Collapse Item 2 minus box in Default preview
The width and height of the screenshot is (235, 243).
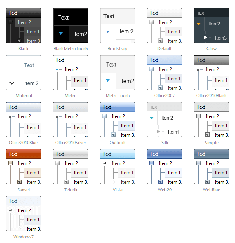[151, 22]
